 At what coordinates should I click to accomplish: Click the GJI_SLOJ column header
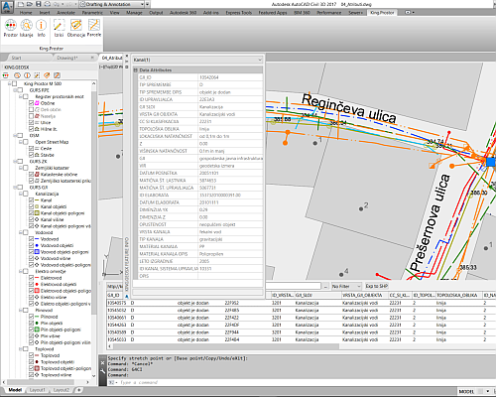pos(317,295)
